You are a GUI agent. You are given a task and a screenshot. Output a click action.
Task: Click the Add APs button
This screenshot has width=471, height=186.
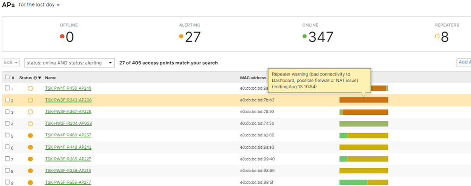[x=463, y=62]
